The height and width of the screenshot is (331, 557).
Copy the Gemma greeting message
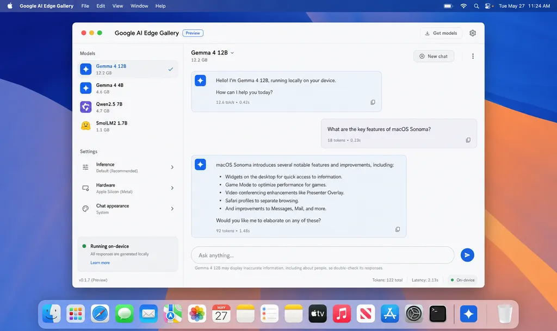coord(373,102)
